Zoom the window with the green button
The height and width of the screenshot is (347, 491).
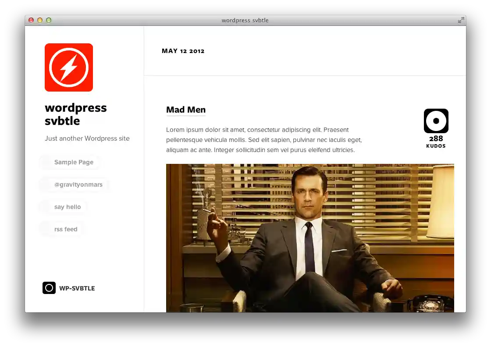(49, 20)
